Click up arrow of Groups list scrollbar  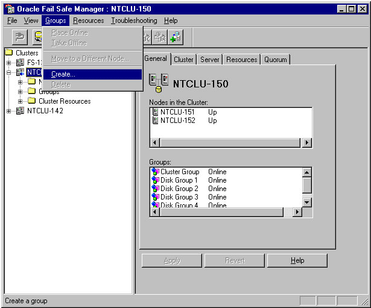pyautogui.click(x=307, y=172)
